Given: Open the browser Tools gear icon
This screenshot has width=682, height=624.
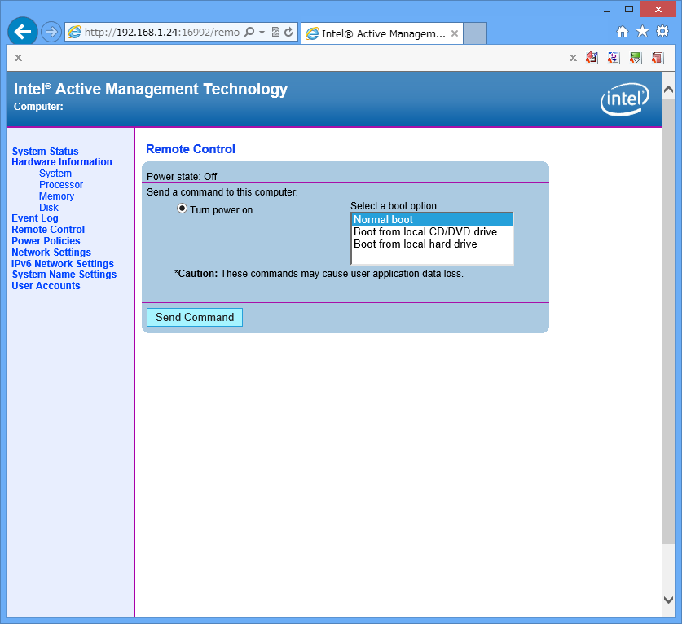Looking at the screenshot, I should click(662, 32).
